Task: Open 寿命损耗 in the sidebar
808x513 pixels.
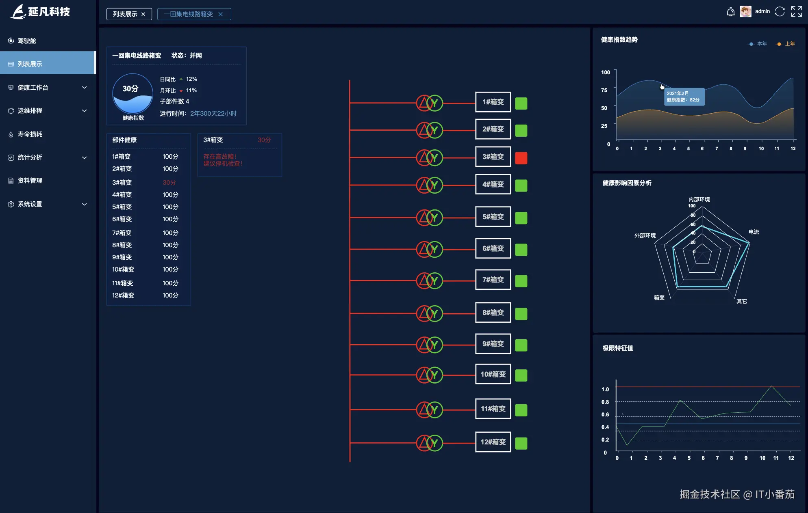Action: pyautogui.click(x=48, y=134)
